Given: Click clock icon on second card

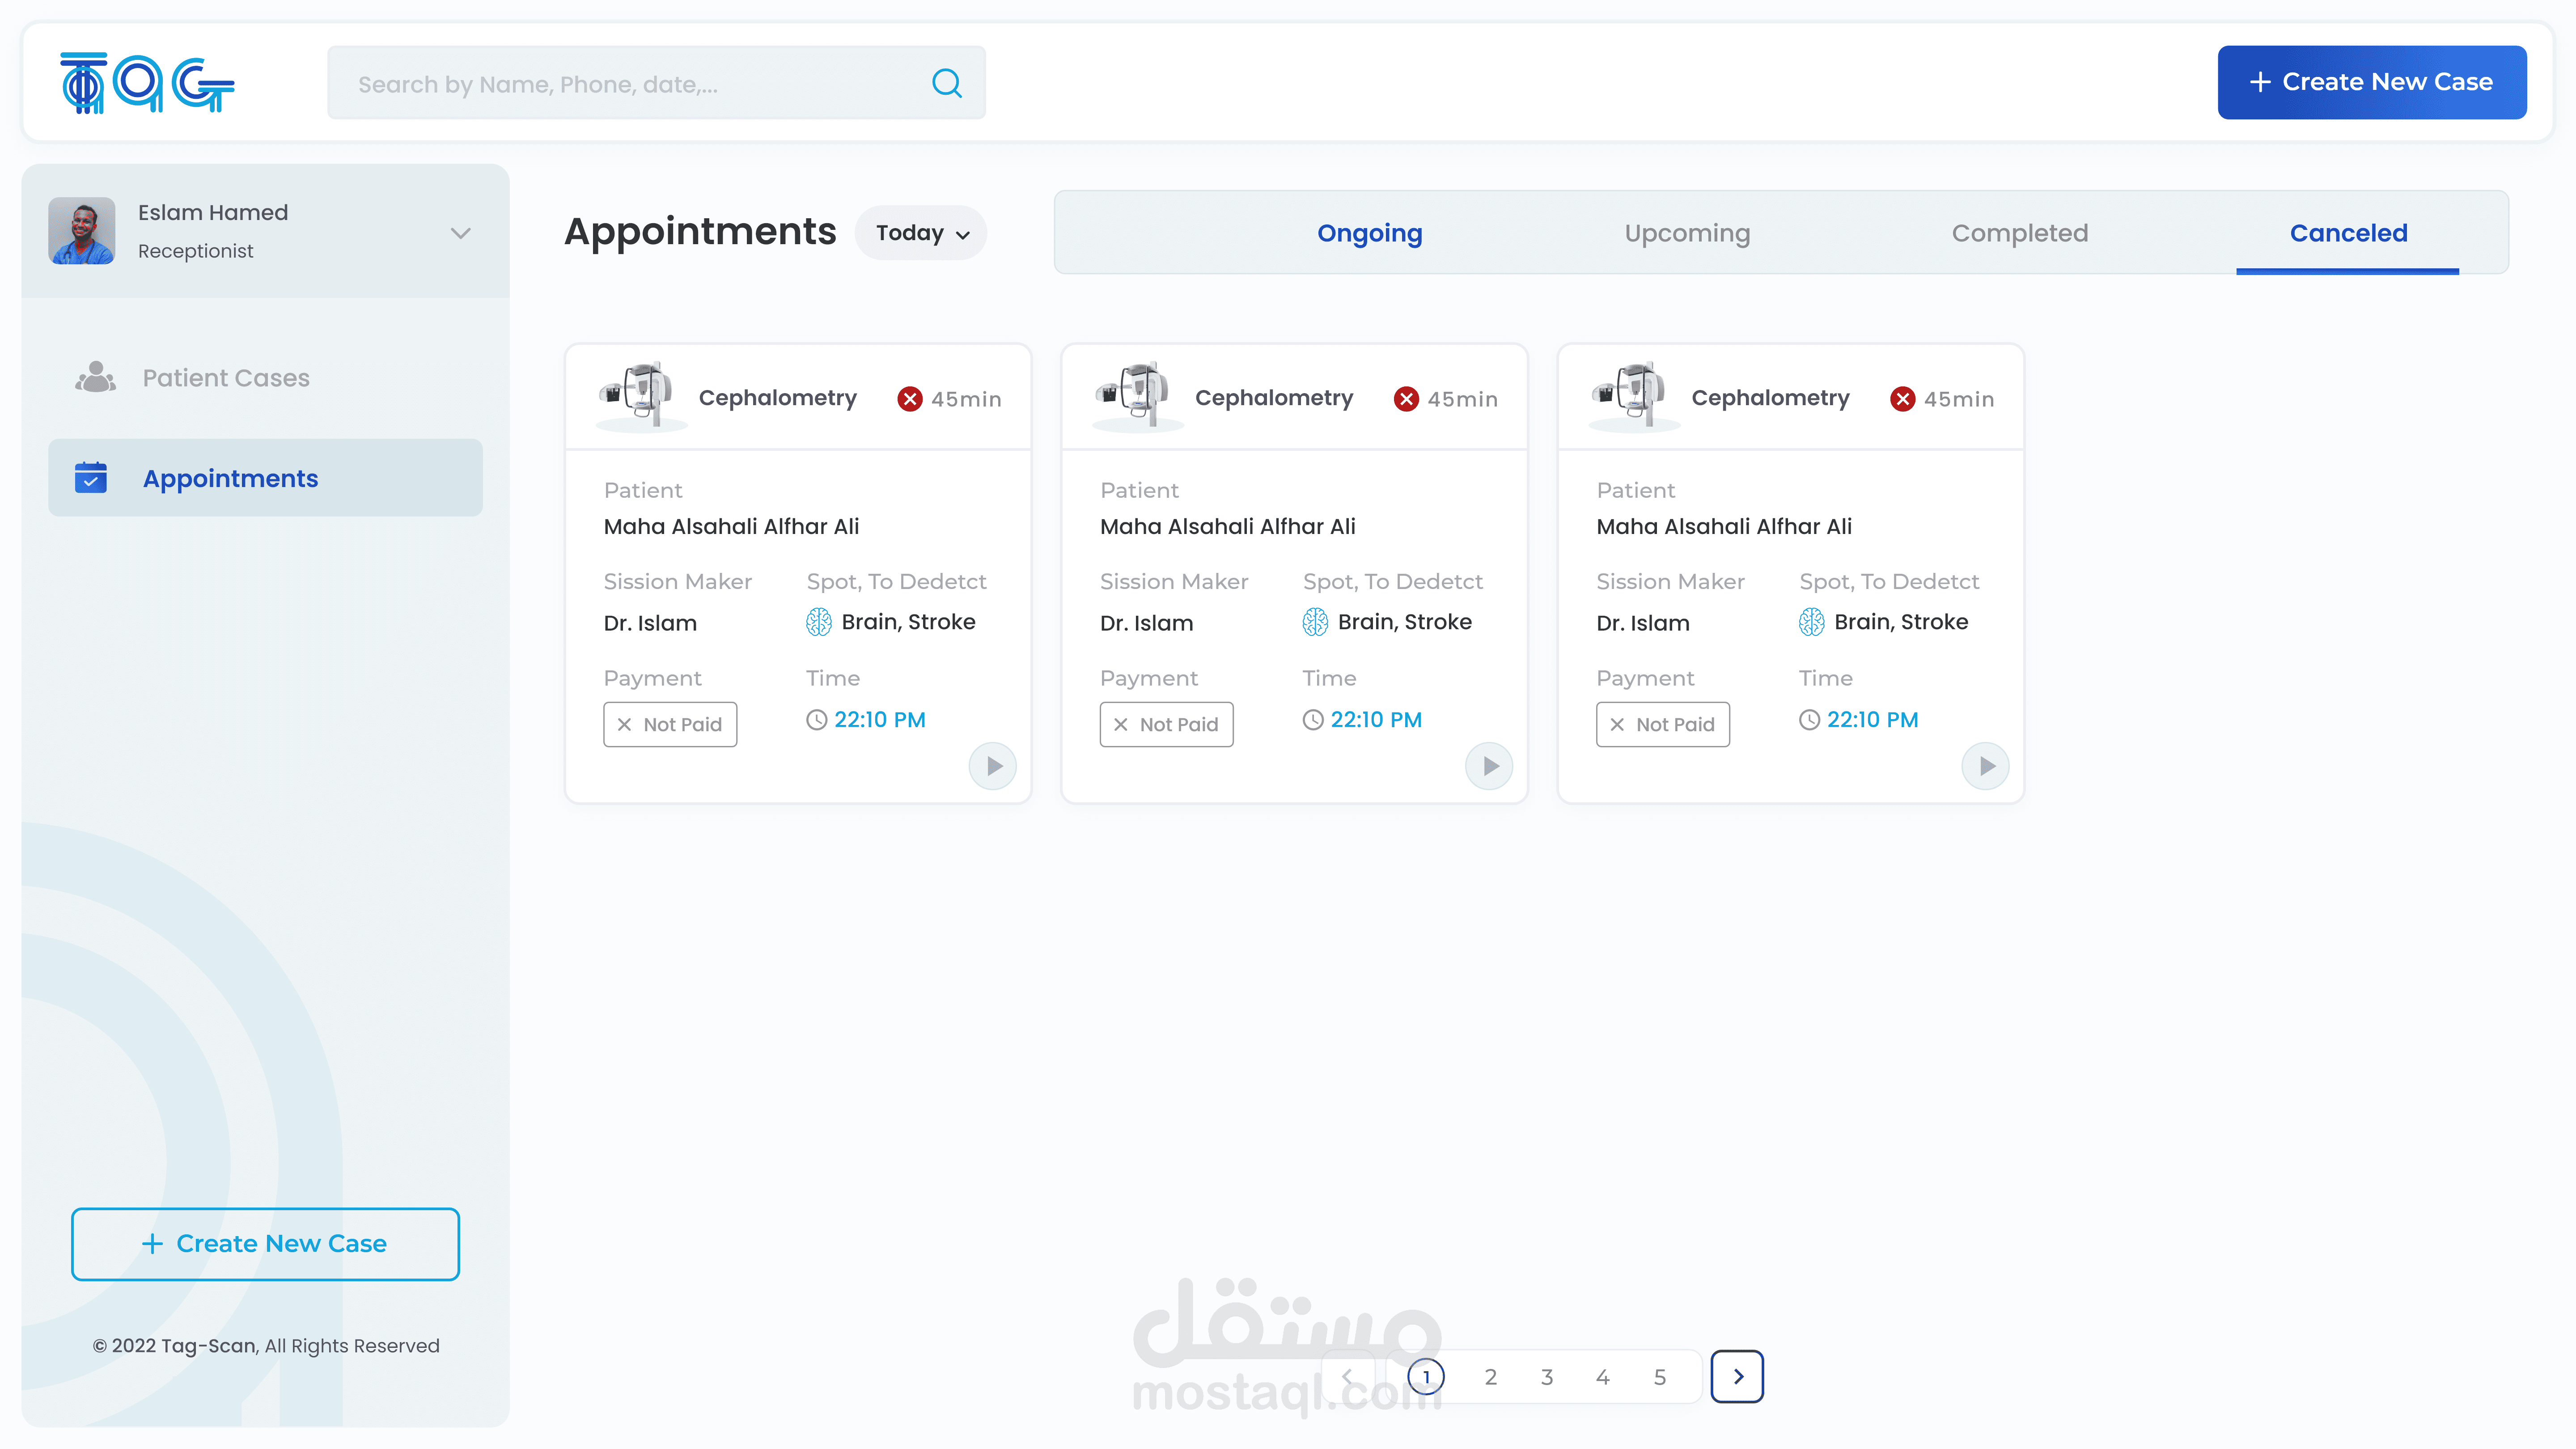Looking at the screenshot, I should [1312, 720].
